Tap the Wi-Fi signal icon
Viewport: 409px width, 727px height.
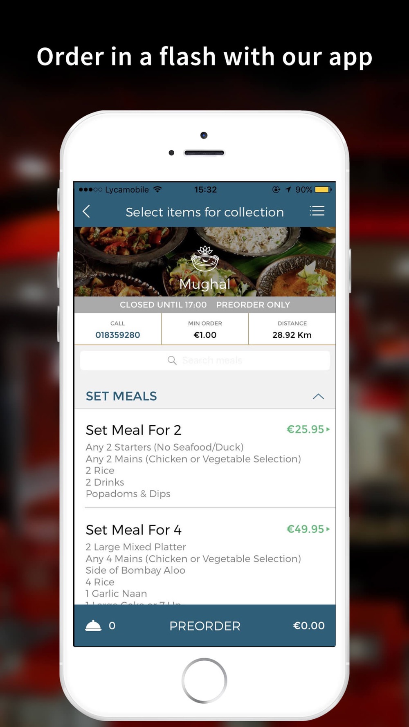click(x=157, y=189)
